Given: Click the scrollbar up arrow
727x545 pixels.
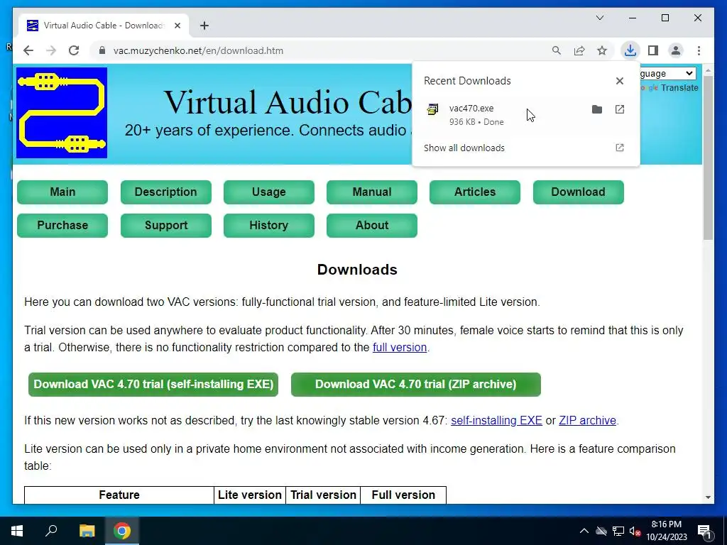Looking at the screenshot, I should point(708,71).
